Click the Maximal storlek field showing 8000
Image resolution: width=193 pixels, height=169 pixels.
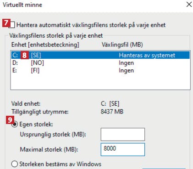click(x=123, y=149)
